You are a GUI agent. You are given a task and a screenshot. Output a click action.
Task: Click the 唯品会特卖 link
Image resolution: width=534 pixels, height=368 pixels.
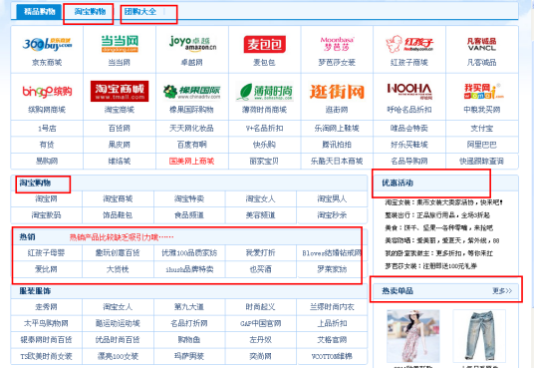coord(409,129)
